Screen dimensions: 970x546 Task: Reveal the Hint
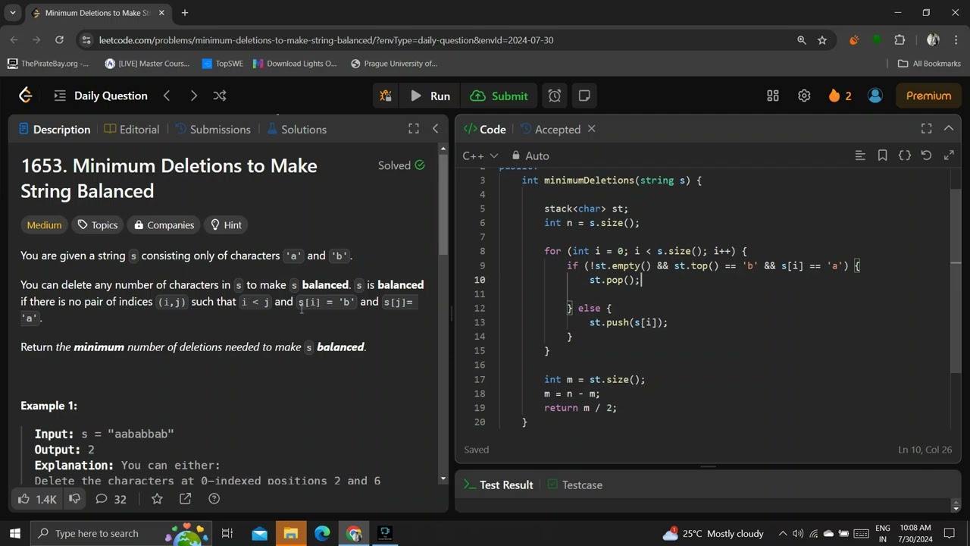226,225
